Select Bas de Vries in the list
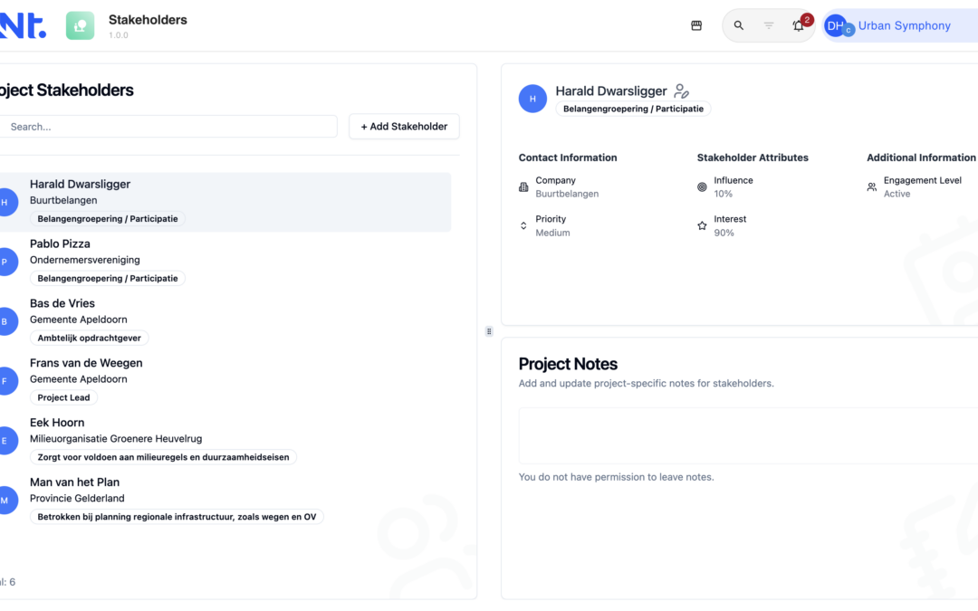This screenshot has height=611, width=978. tap(225, 321)
